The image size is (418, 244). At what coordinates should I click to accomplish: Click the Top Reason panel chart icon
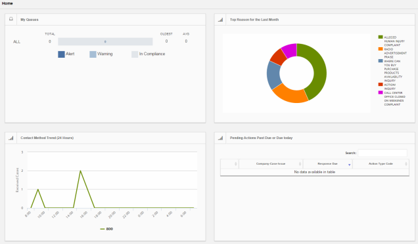(220, 20)
